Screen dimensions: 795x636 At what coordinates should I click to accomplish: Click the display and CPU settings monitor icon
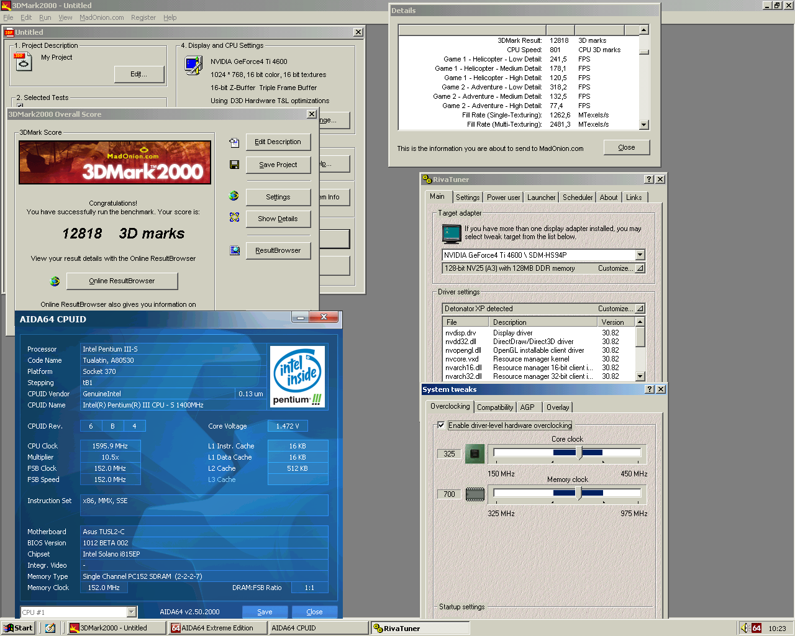(x=194, y=65)
